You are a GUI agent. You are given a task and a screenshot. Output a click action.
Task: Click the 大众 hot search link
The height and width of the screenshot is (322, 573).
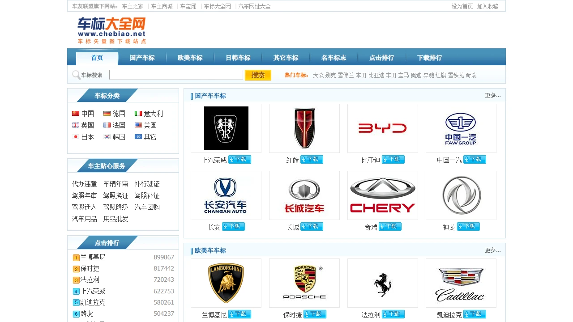[x=318, y=75]
